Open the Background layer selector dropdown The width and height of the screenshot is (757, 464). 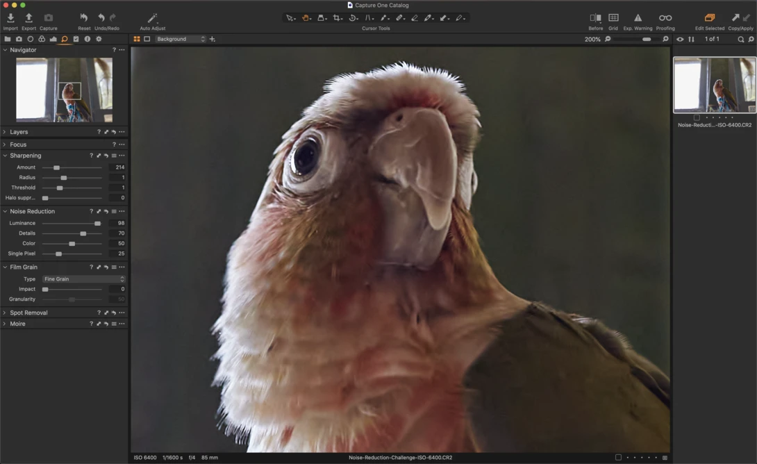click(x=181, y=39)
